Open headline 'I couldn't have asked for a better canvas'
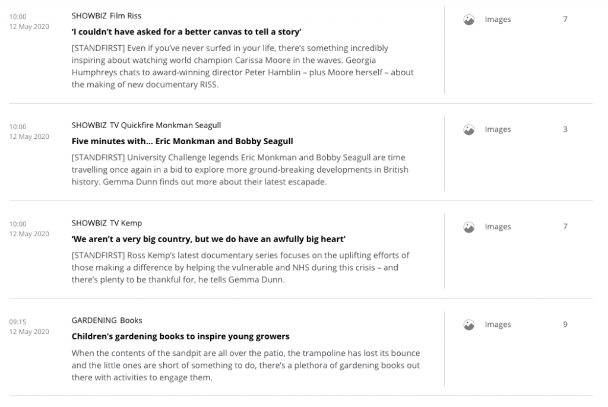Screen dimensions: 608x407 click(187, 31)
